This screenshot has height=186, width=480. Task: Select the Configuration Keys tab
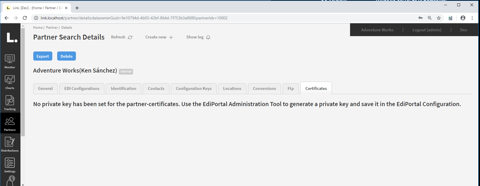(x=194, y=88)
